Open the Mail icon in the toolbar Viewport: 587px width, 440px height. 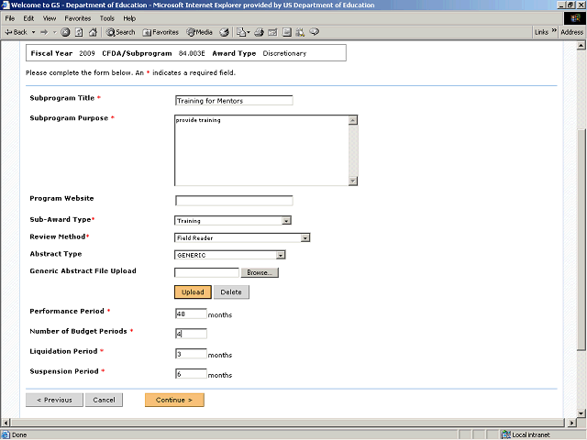pyautogui.click(x=242, y=32)
